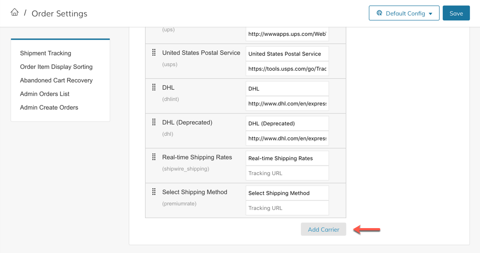Click the DHL (Deprecated) row drag handle

pyautogui.click(x=154, y=122)
